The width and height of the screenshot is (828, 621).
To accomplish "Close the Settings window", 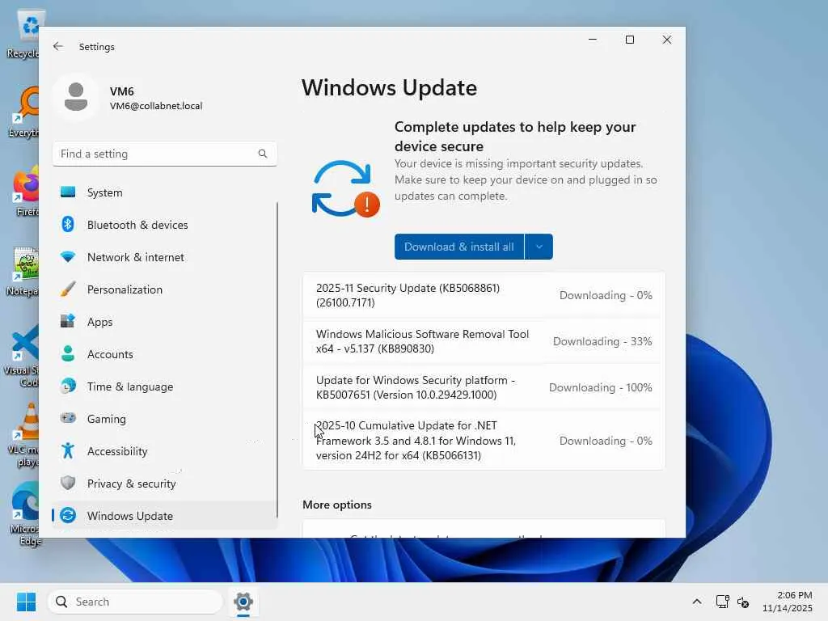I will [667, 40].
